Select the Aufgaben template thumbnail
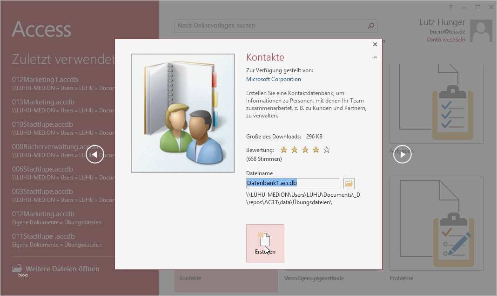Screen dimensions: 497x296 click(437, 103)
